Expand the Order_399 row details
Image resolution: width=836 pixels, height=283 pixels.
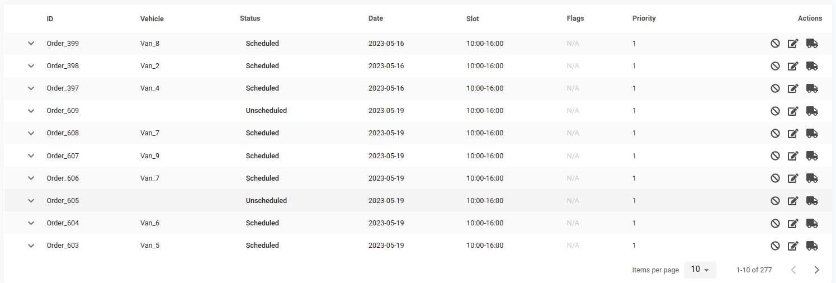pos(31,44)
